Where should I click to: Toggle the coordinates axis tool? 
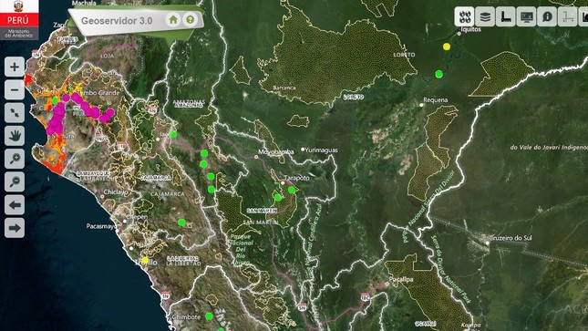click(567, 16)
